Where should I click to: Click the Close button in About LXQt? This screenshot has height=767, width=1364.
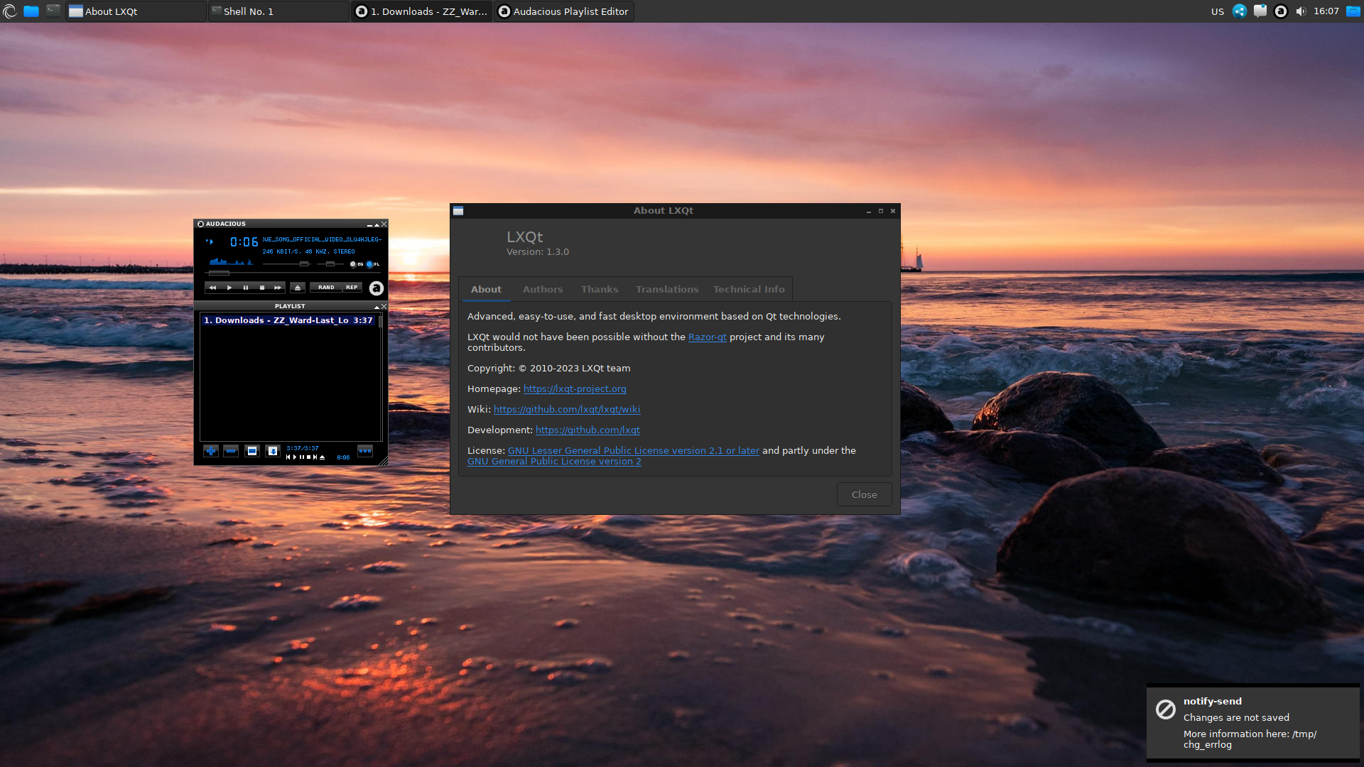pos(865,494)
